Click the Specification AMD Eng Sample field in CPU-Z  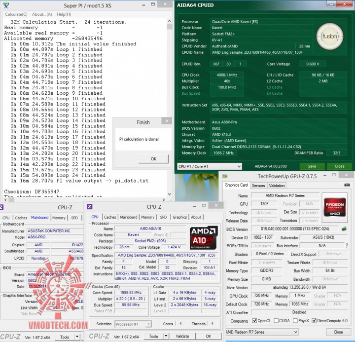tap(167, 255)
